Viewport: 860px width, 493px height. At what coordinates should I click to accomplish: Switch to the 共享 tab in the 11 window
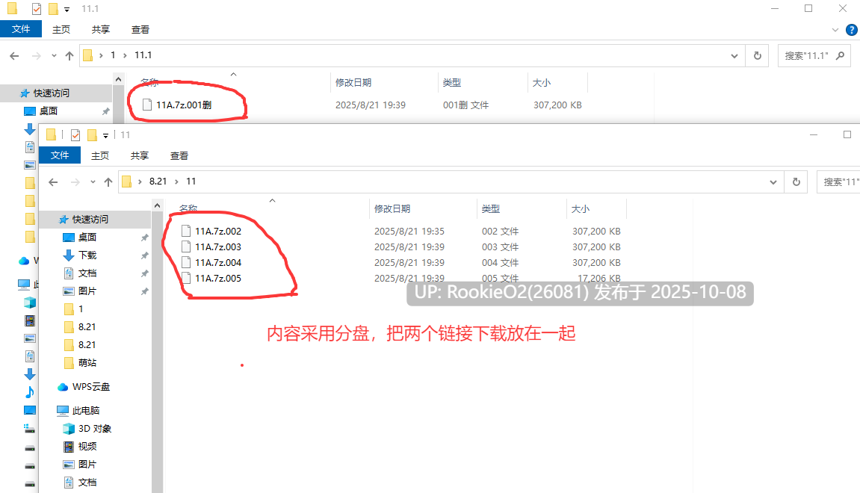coord(139,155)
